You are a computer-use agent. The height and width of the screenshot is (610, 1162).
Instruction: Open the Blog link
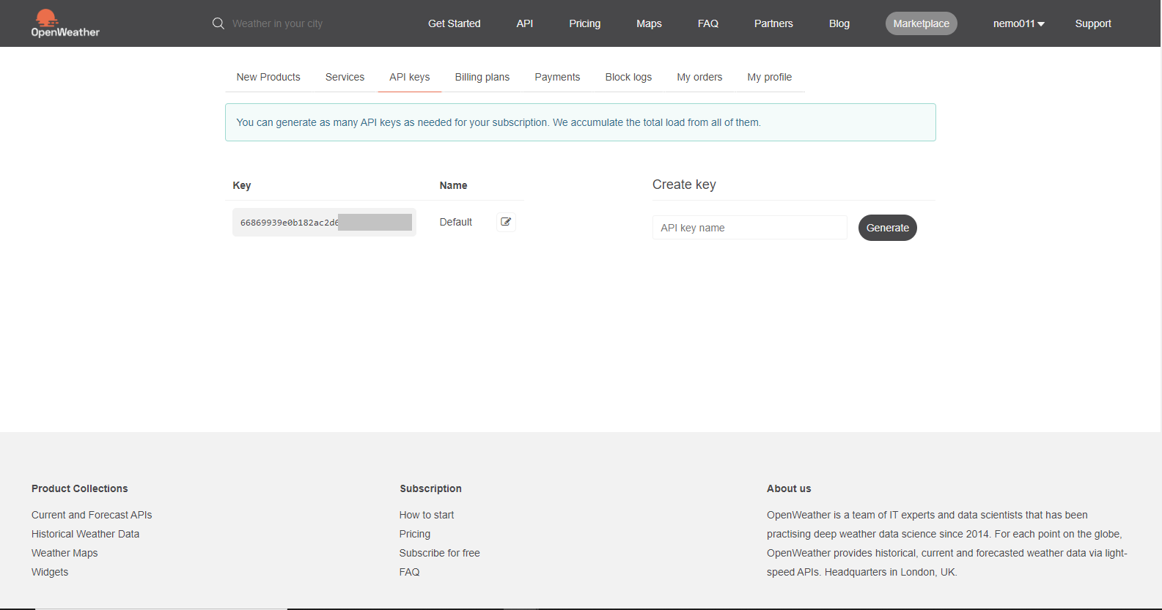pyautogui.click(x=839, y=23)
